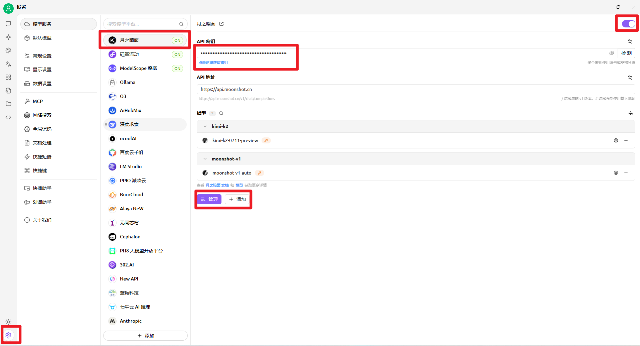Select Anthropic provider in list

tap(145, 321)
